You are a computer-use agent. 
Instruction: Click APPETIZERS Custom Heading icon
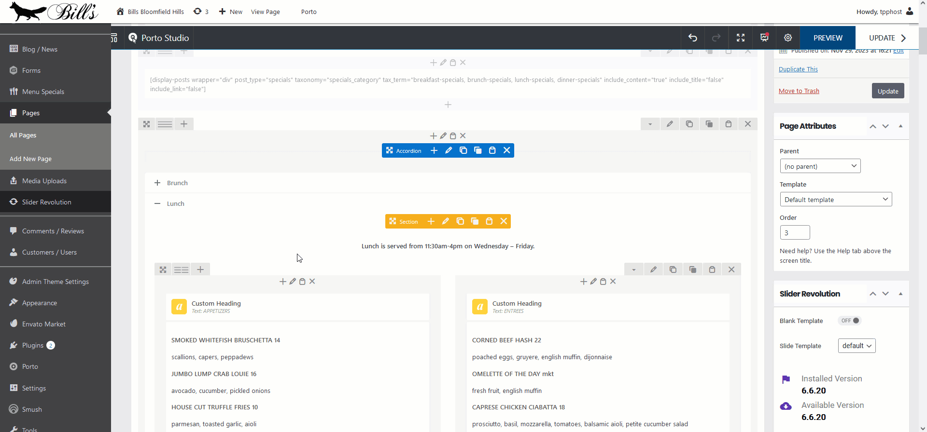(x=179, y=307)
